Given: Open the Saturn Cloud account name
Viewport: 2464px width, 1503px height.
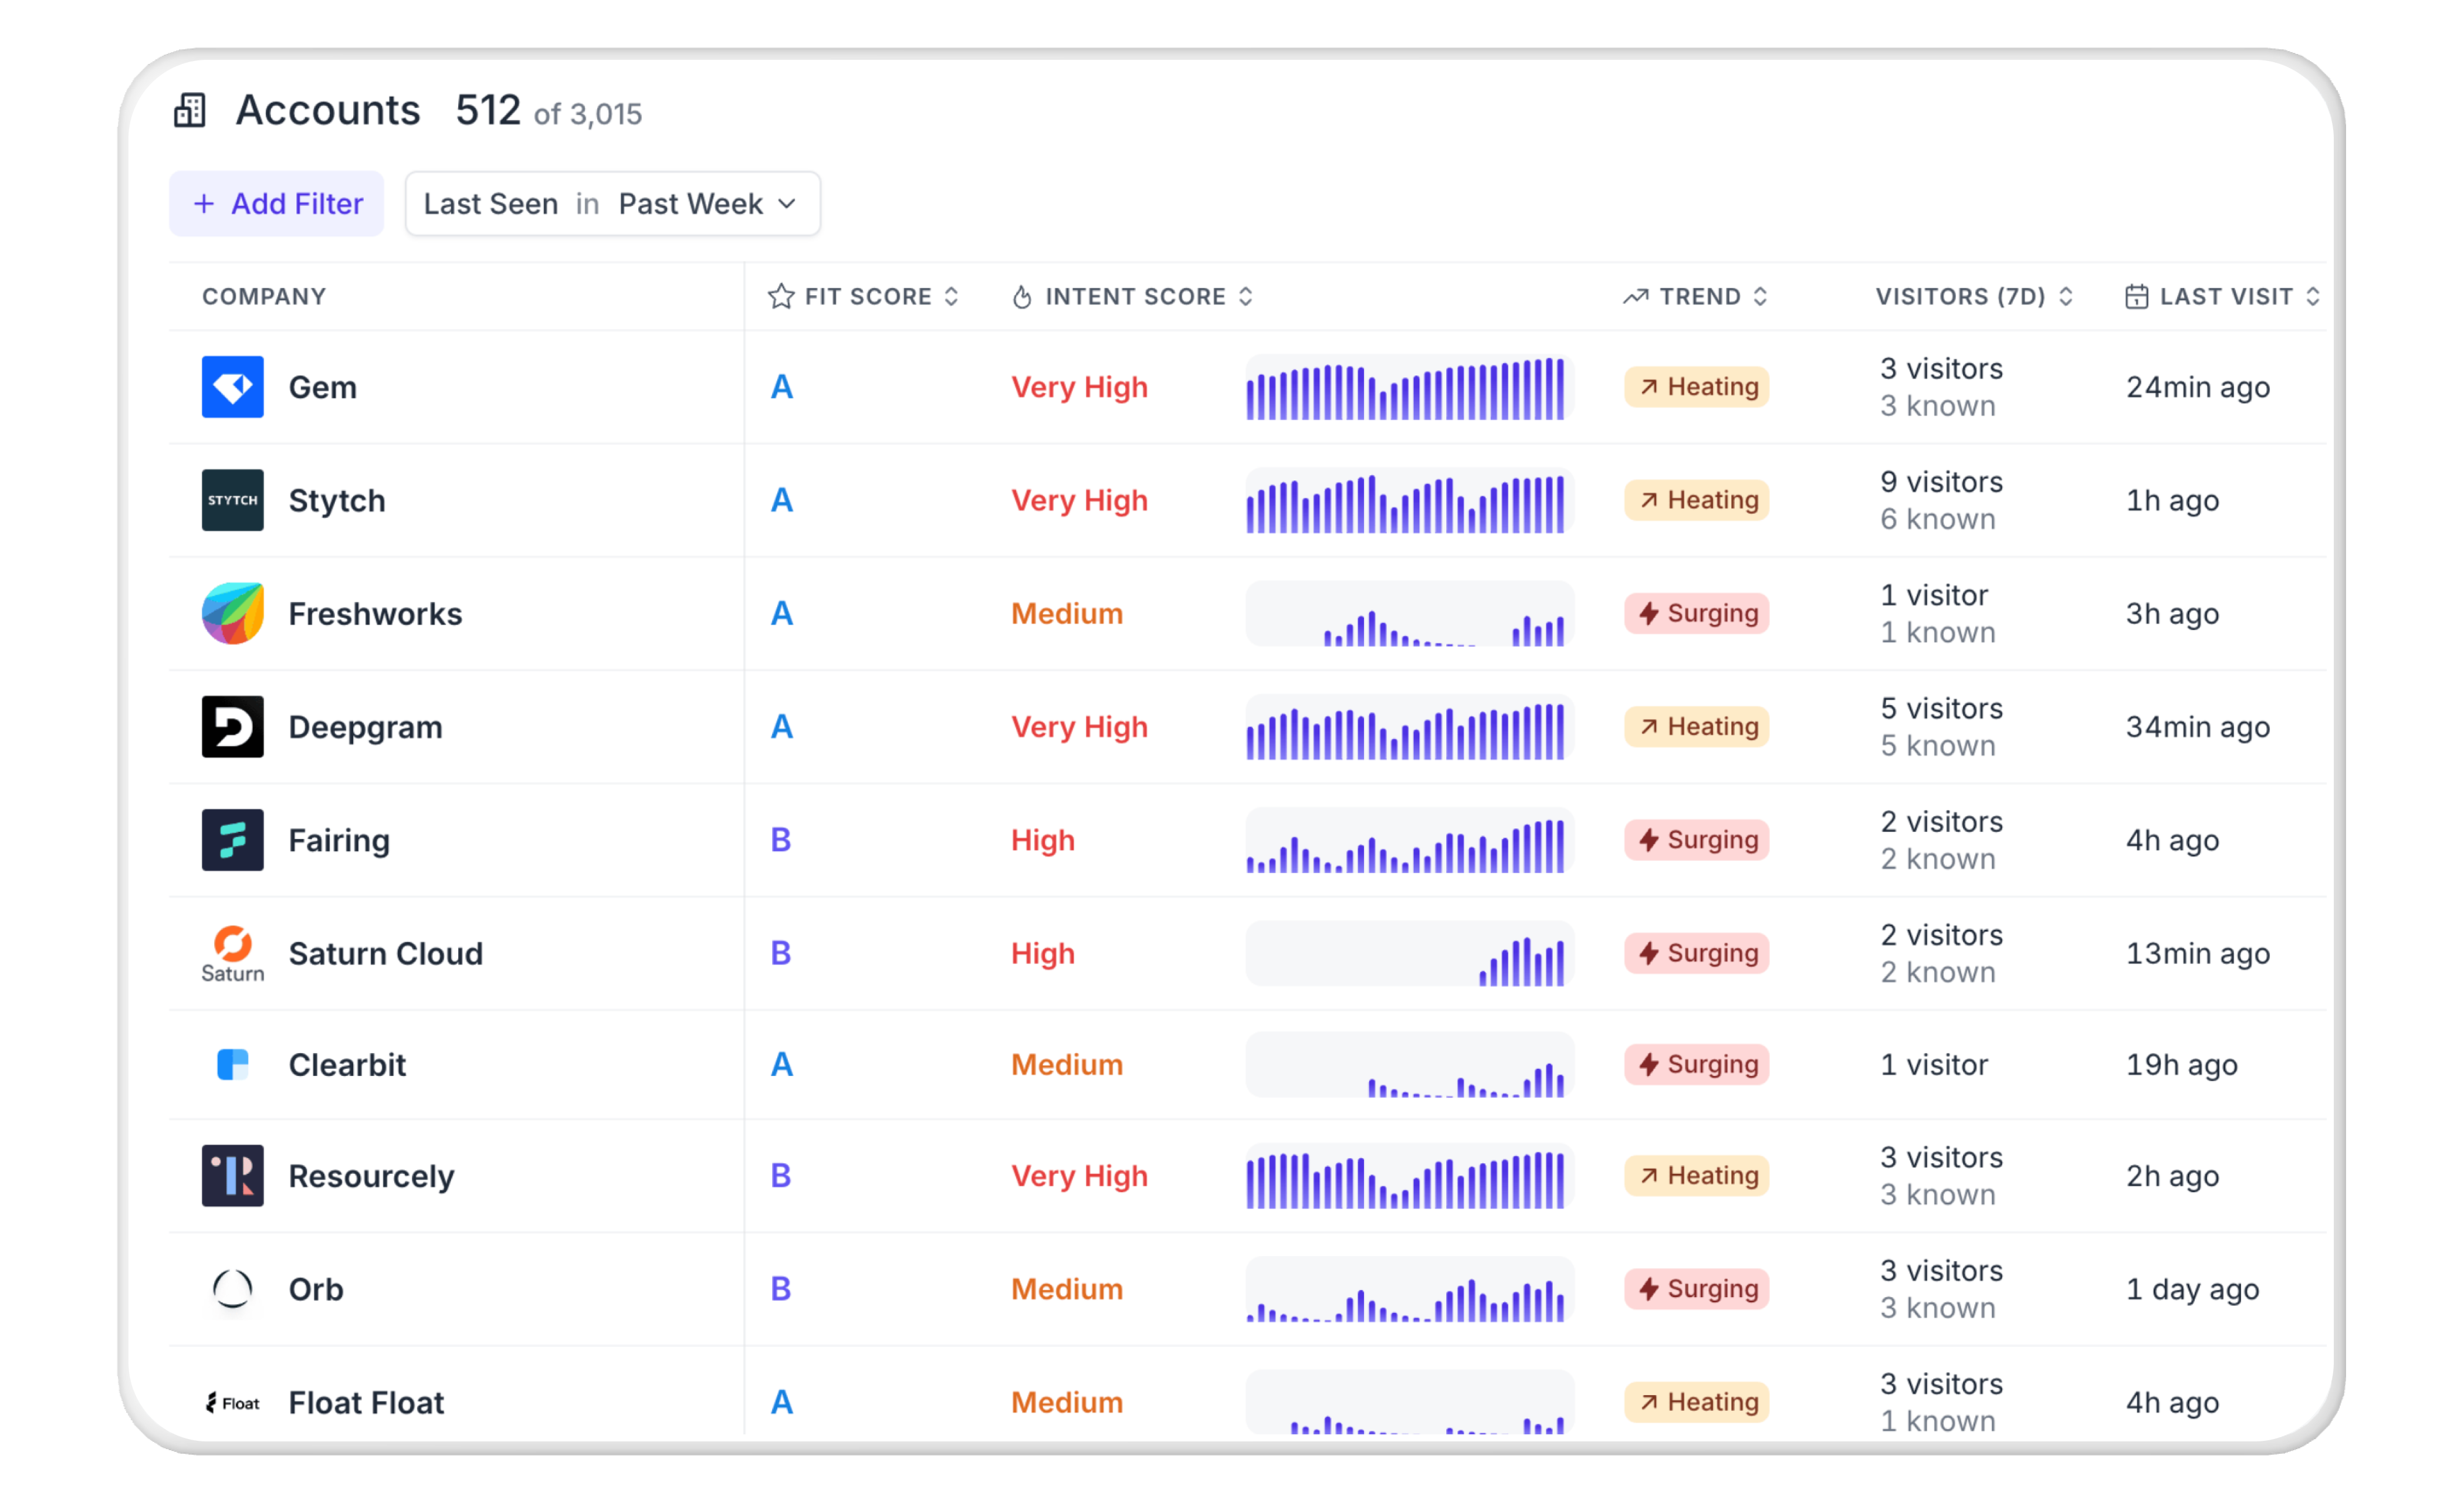Looking at the screenshot, I should click(386, 954).
